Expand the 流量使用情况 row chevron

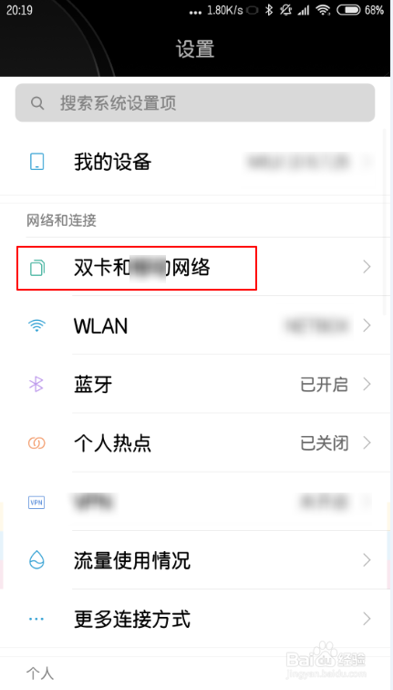[367, 560]
